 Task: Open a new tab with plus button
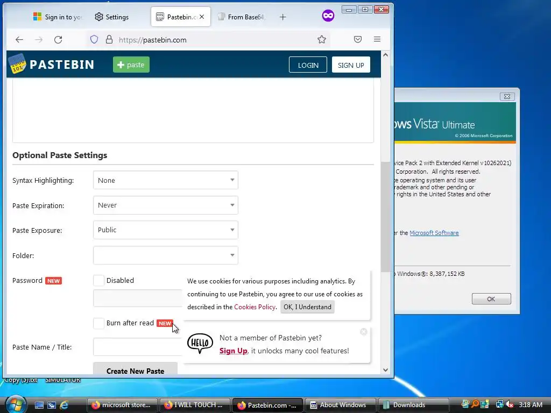(x=283, y=17)
